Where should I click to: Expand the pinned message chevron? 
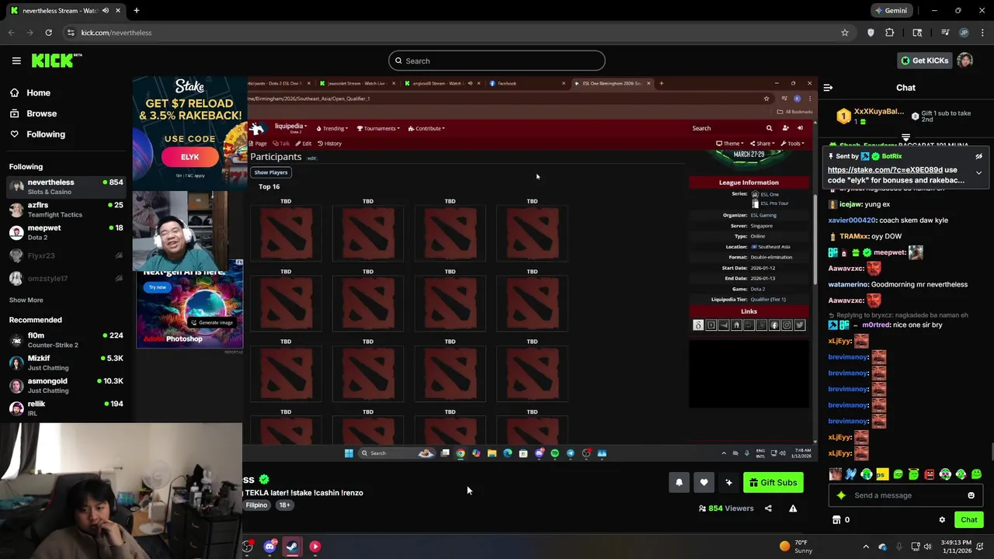point(978,172)
